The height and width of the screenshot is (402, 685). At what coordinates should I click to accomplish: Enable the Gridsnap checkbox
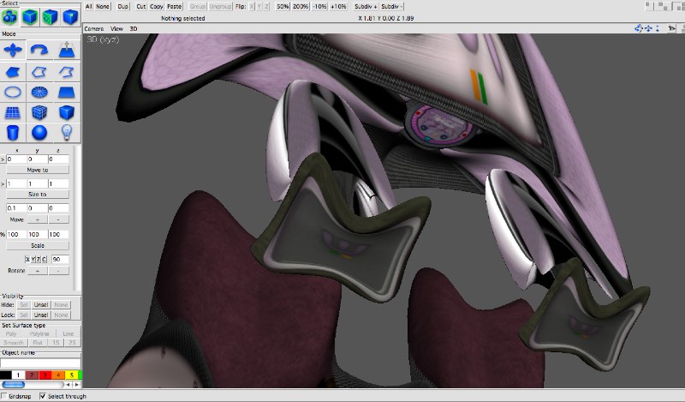(4, 396)
